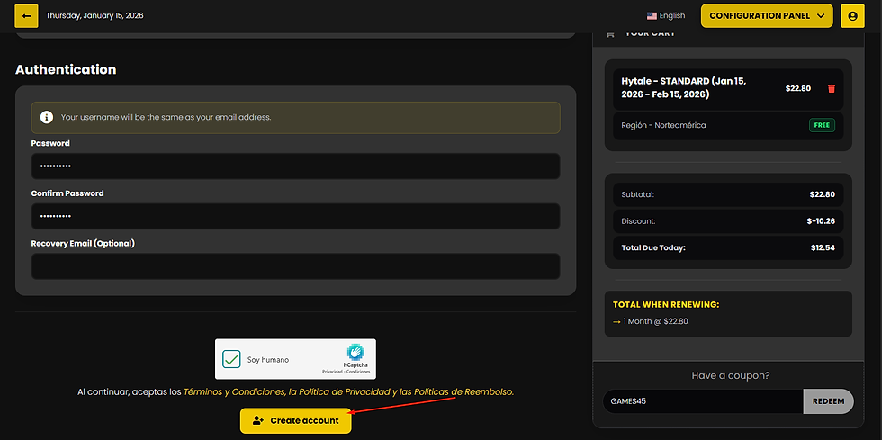Click the 1 Month @ $22.80 renewal text
882x440 pixels.
coord(655,322)
